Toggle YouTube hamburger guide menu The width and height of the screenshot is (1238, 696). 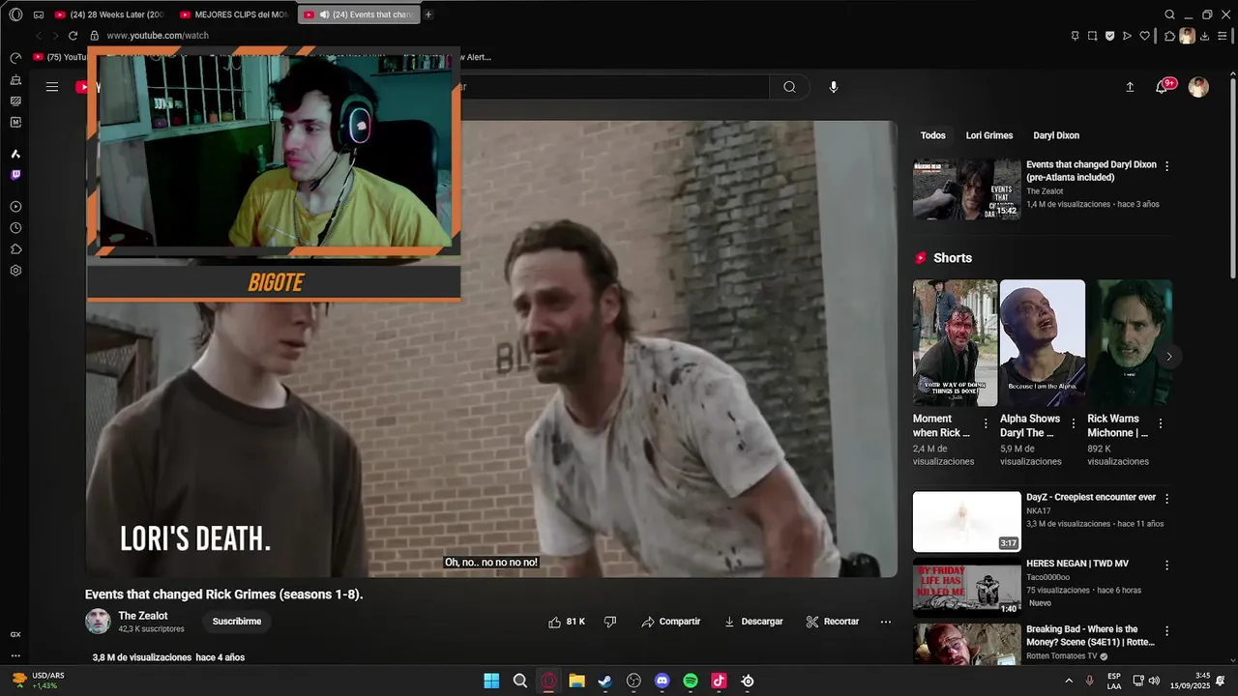(x=52, y=87)
